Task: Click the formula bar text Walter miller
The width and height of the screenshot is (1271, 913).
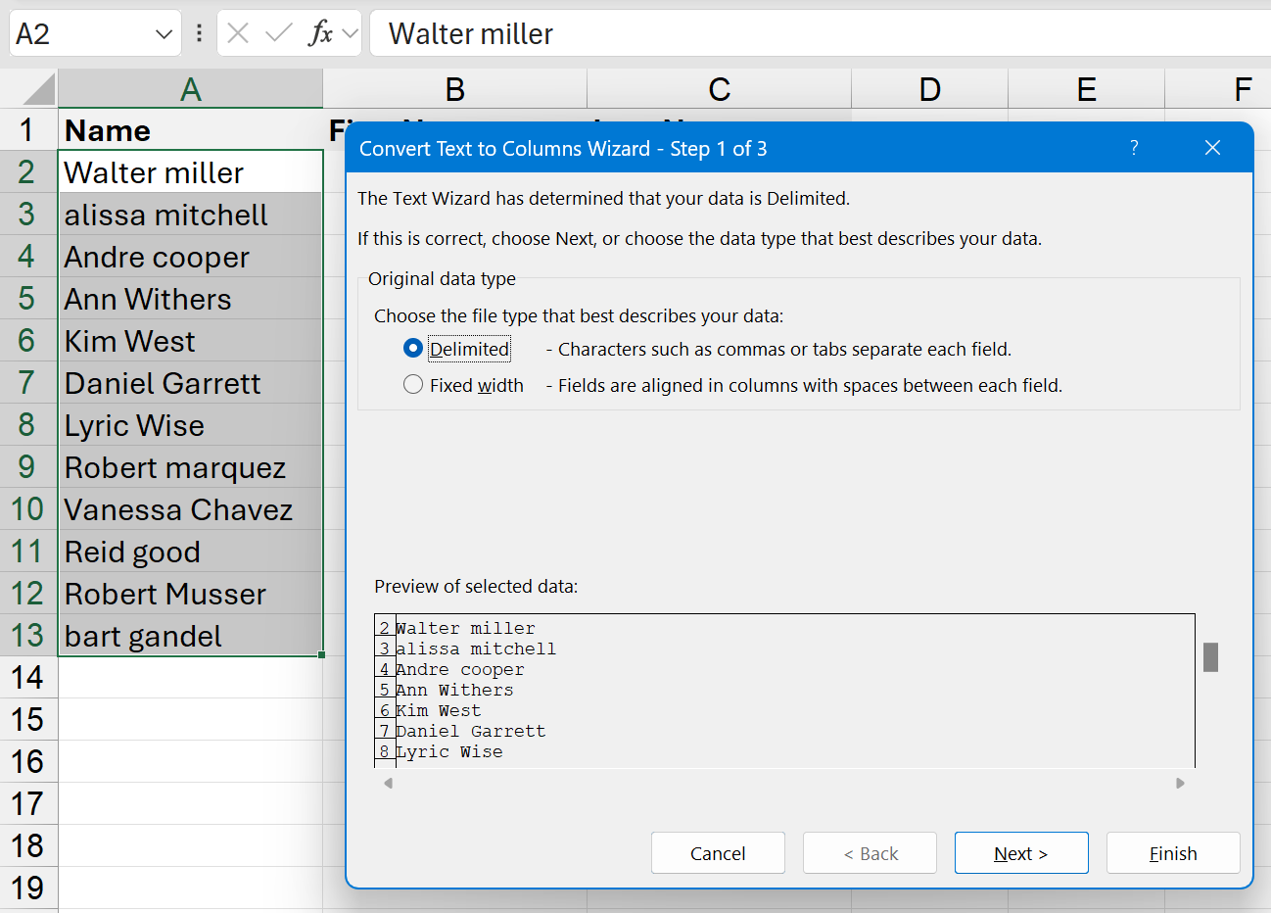Action: coord(471,34)
